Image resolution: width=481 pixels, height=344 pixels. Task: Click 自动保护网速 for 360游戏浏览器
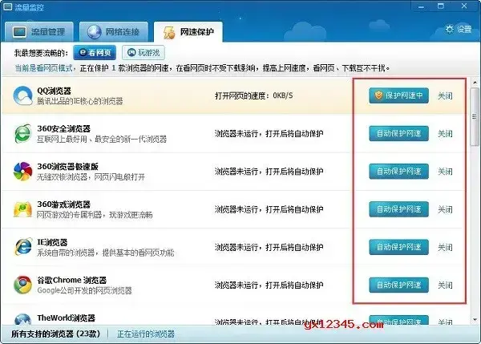pyautogui.click(x=398, y=209)
